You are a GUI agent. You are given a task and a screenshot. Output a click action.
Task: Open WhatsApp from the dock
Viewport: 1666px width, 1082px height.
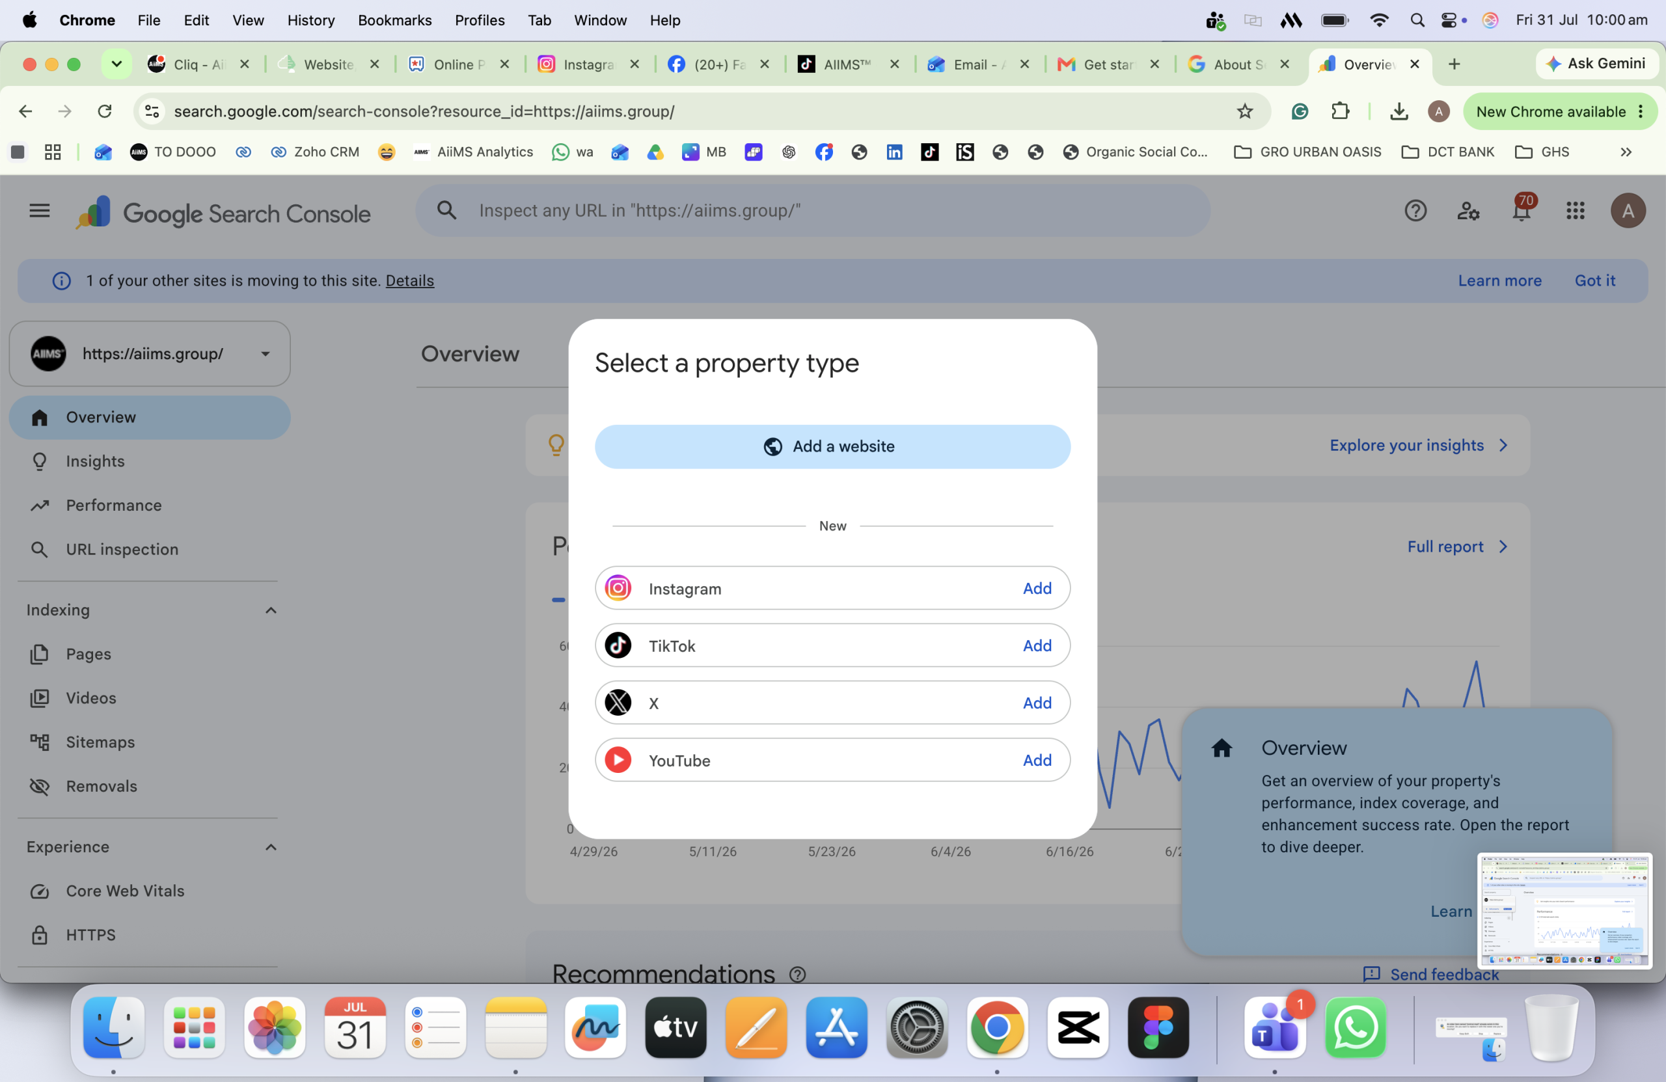(x=1355, y=1027)
